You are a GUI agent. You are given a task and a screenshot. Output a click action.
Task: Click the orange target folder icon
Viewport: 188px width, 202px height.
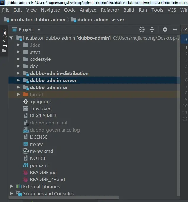click(x=26, y=94)
